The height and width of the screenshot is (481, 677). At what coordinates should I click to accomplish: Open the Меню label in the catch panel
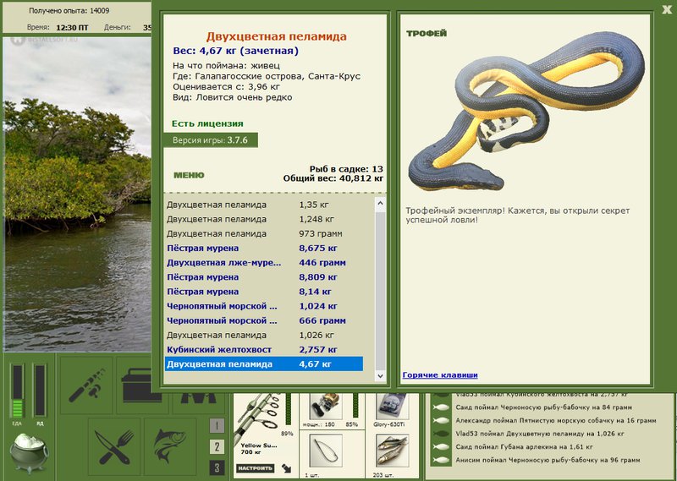pos(189,175)
